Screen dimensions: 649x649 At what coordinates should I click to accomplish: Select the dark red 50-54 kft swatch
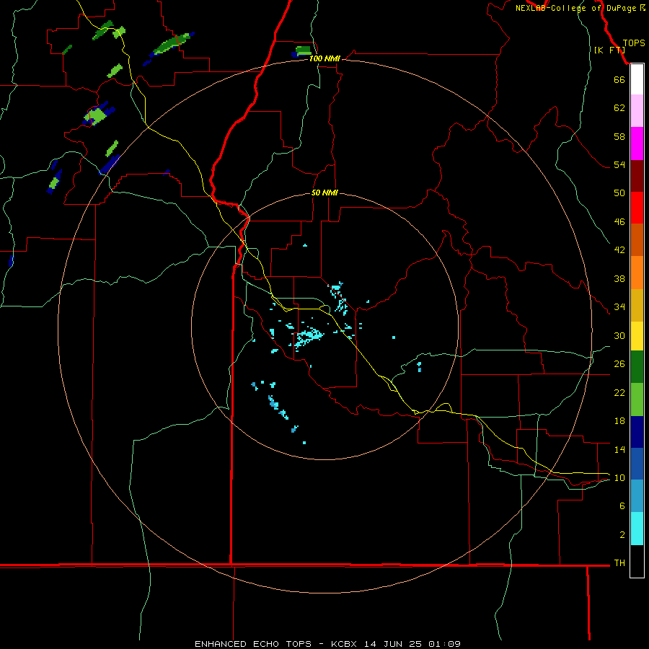637,177
